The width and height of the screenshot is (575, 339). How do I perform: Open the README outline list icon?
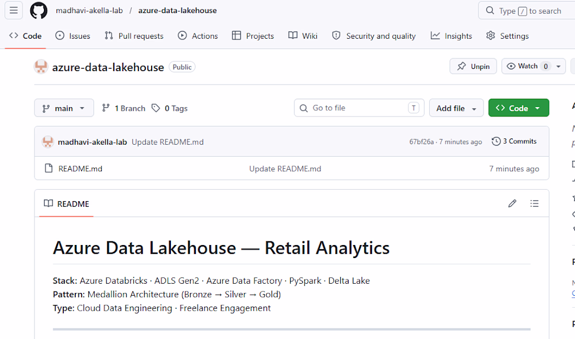(x=534, y=203)
